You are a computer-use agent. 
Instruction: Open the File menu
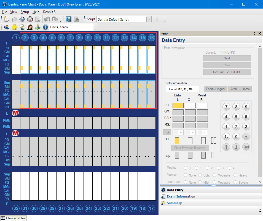click(4, 12)
